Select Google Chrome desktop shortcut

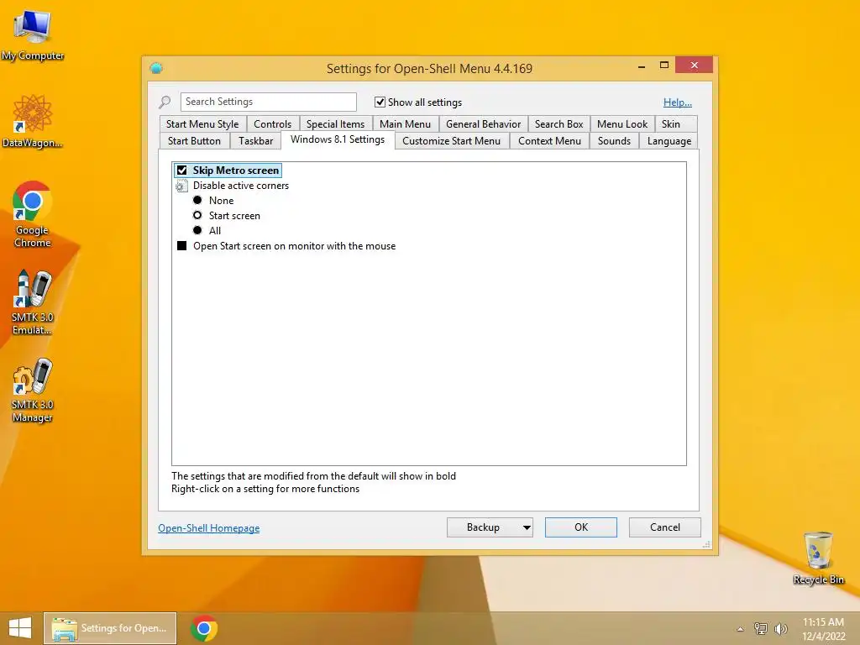[33, 214]
